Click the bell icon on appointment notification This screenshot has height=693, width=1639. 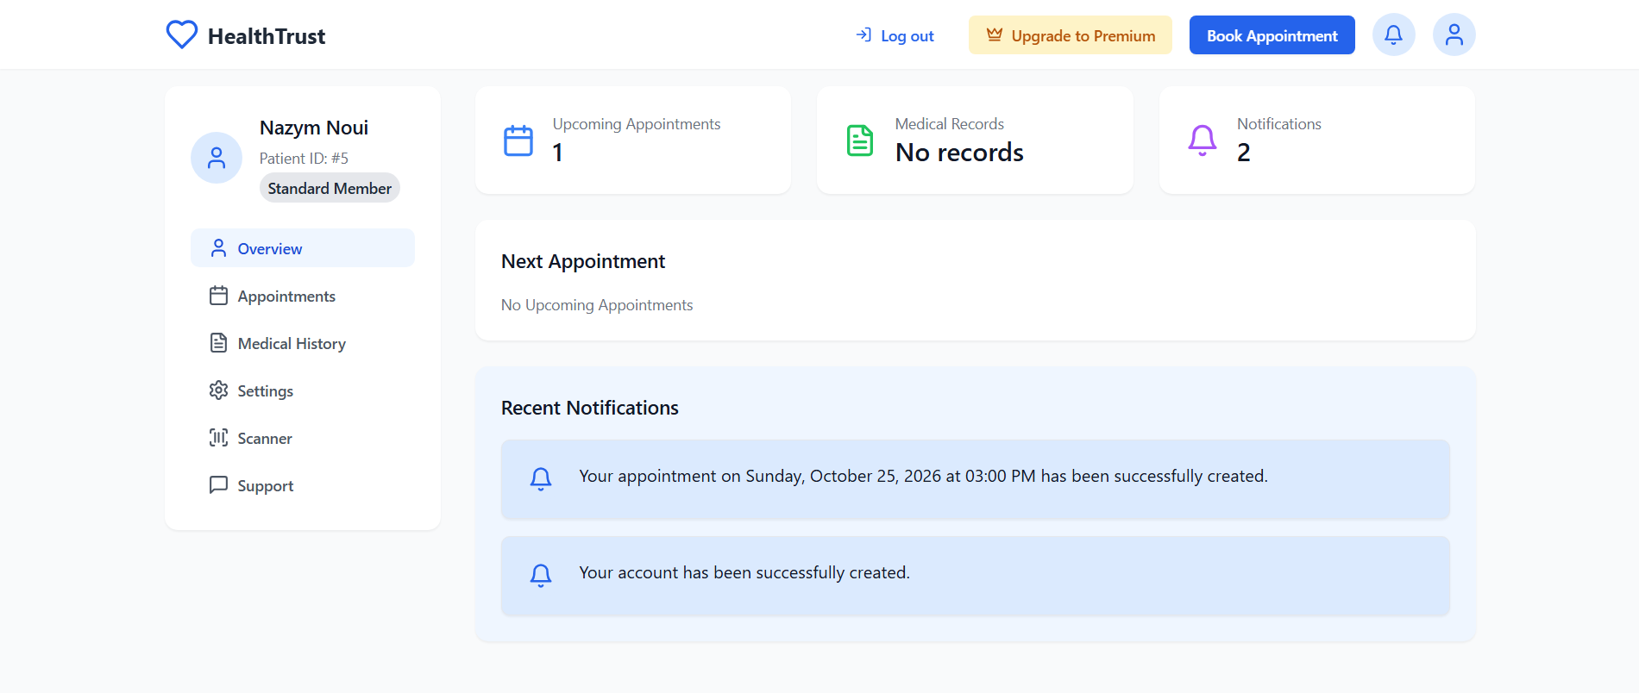[x=541, y=479]
